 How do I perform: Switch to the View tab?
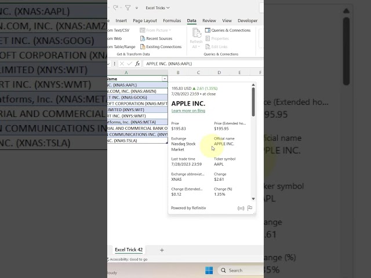[x=227, y=21]
